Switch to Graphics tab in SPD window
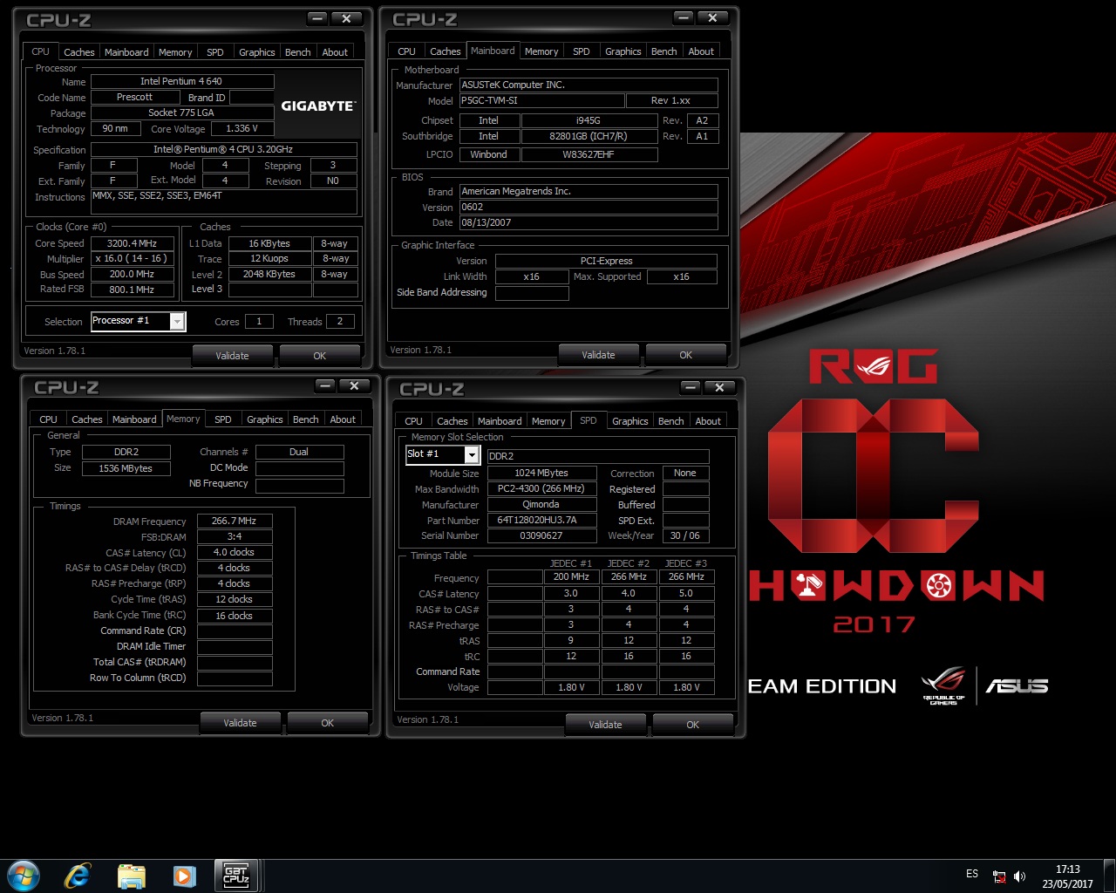1116x893 pixels. 630,421
